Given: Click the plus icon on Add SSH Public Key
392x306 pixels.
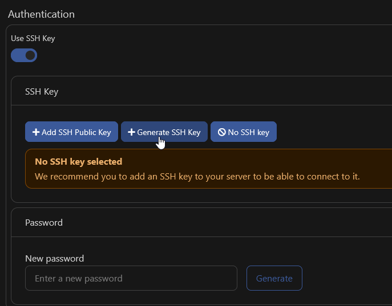Looking at the screenshot, I should click(x=36, y=132).
